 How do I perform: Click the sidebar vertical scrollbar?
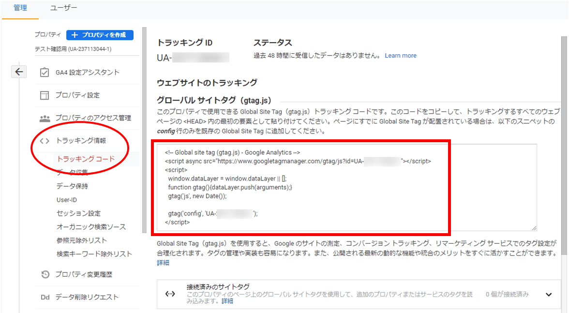click(x=144, y=145)
